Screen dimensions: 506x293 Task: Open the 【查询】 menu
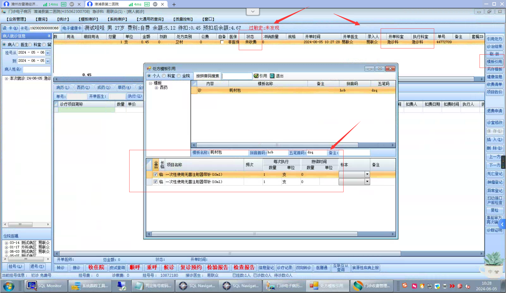tap(42, 19)
